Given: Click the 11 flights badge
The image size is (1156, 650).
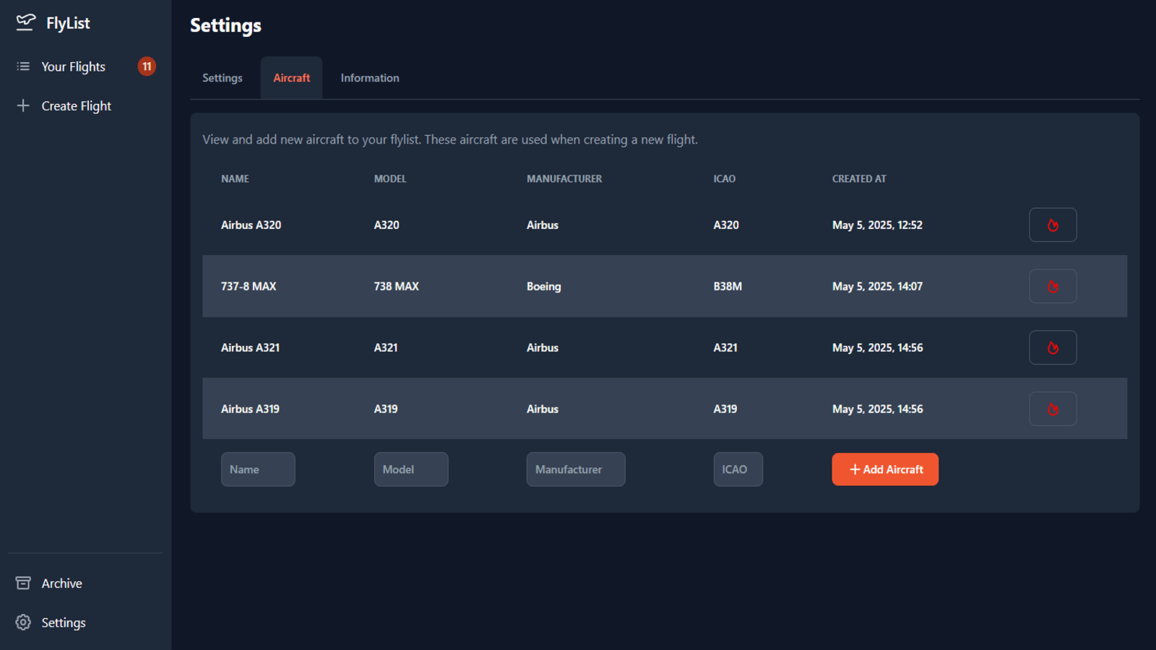Looking at the screenshot, I should (x=147, y=66).
